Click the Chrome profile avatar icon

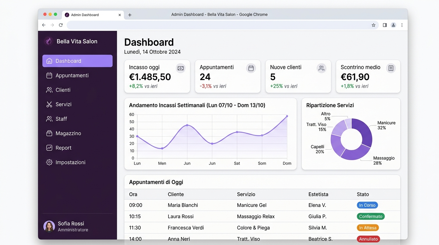click(x=393, y=25)
